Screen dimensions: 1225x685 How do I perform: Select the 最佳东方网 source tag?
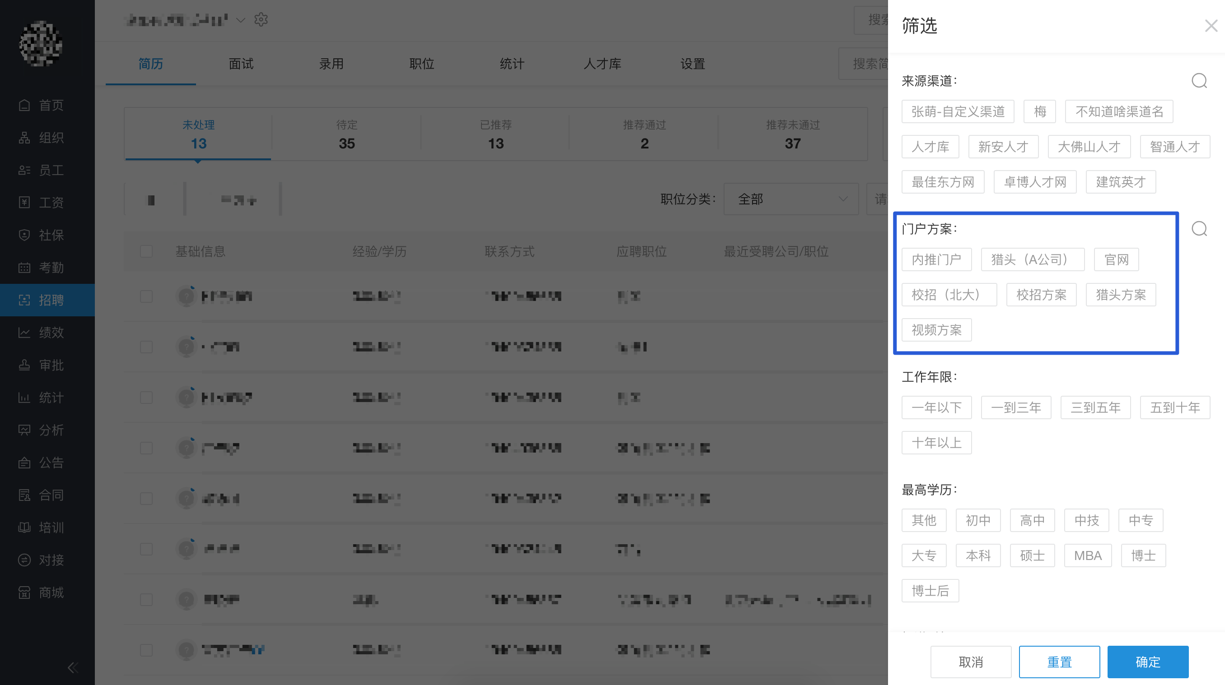pos(943,182)
